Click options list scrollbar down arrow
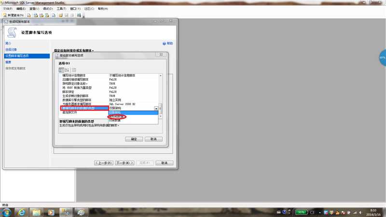Screen dimensions: 386x217 click(161, 116)
